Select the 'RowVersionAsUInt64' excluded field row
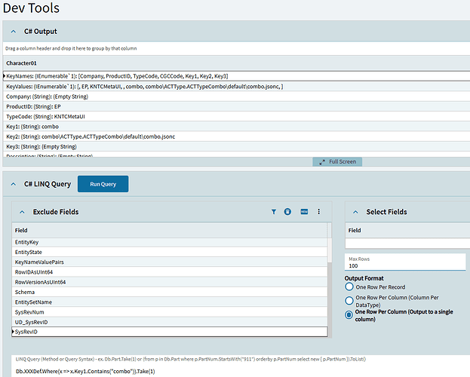 170,282
